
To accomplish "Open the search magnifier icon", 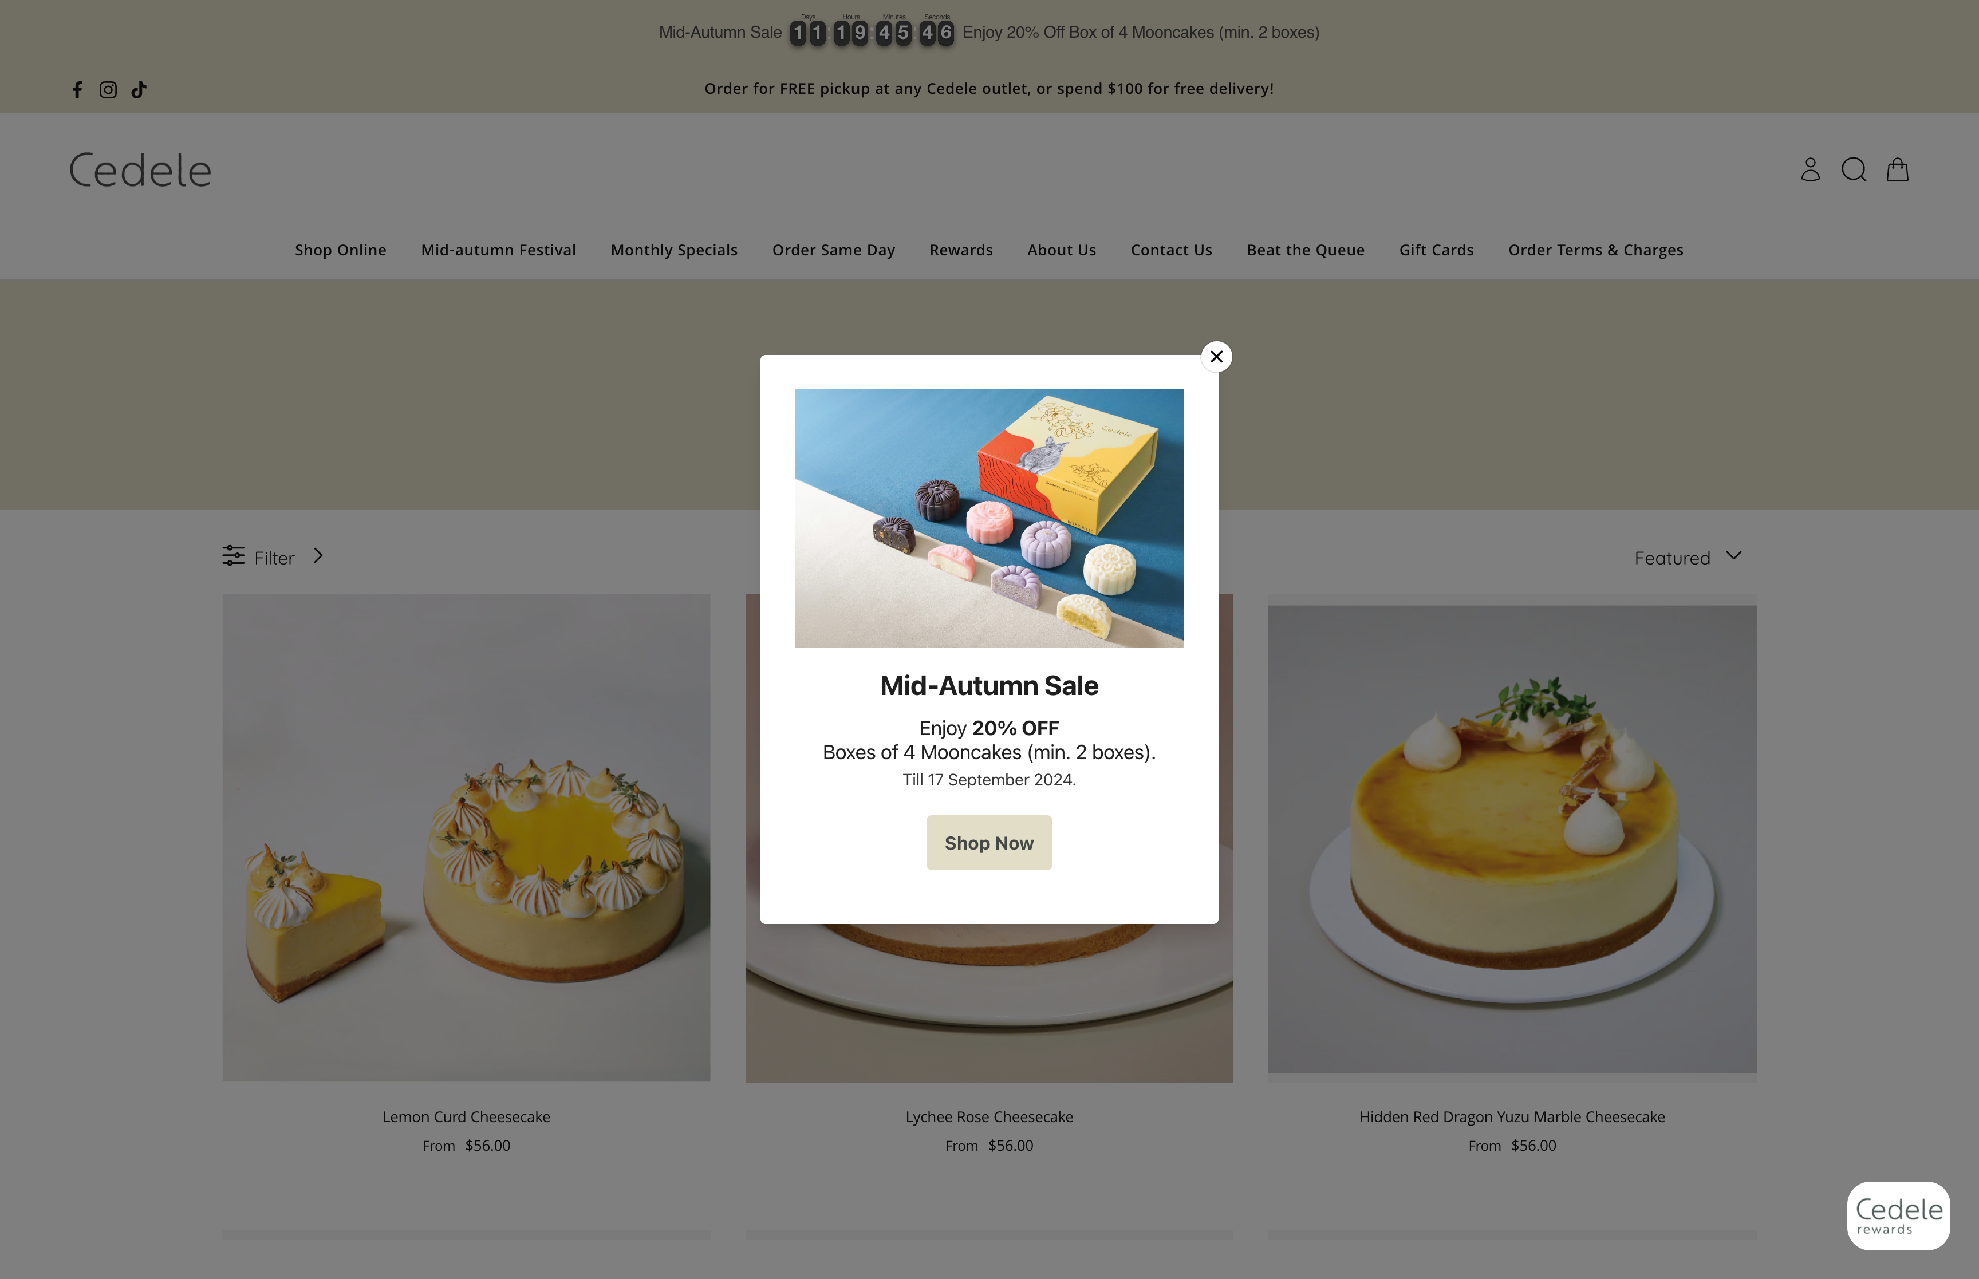I will pos(1854,169).
